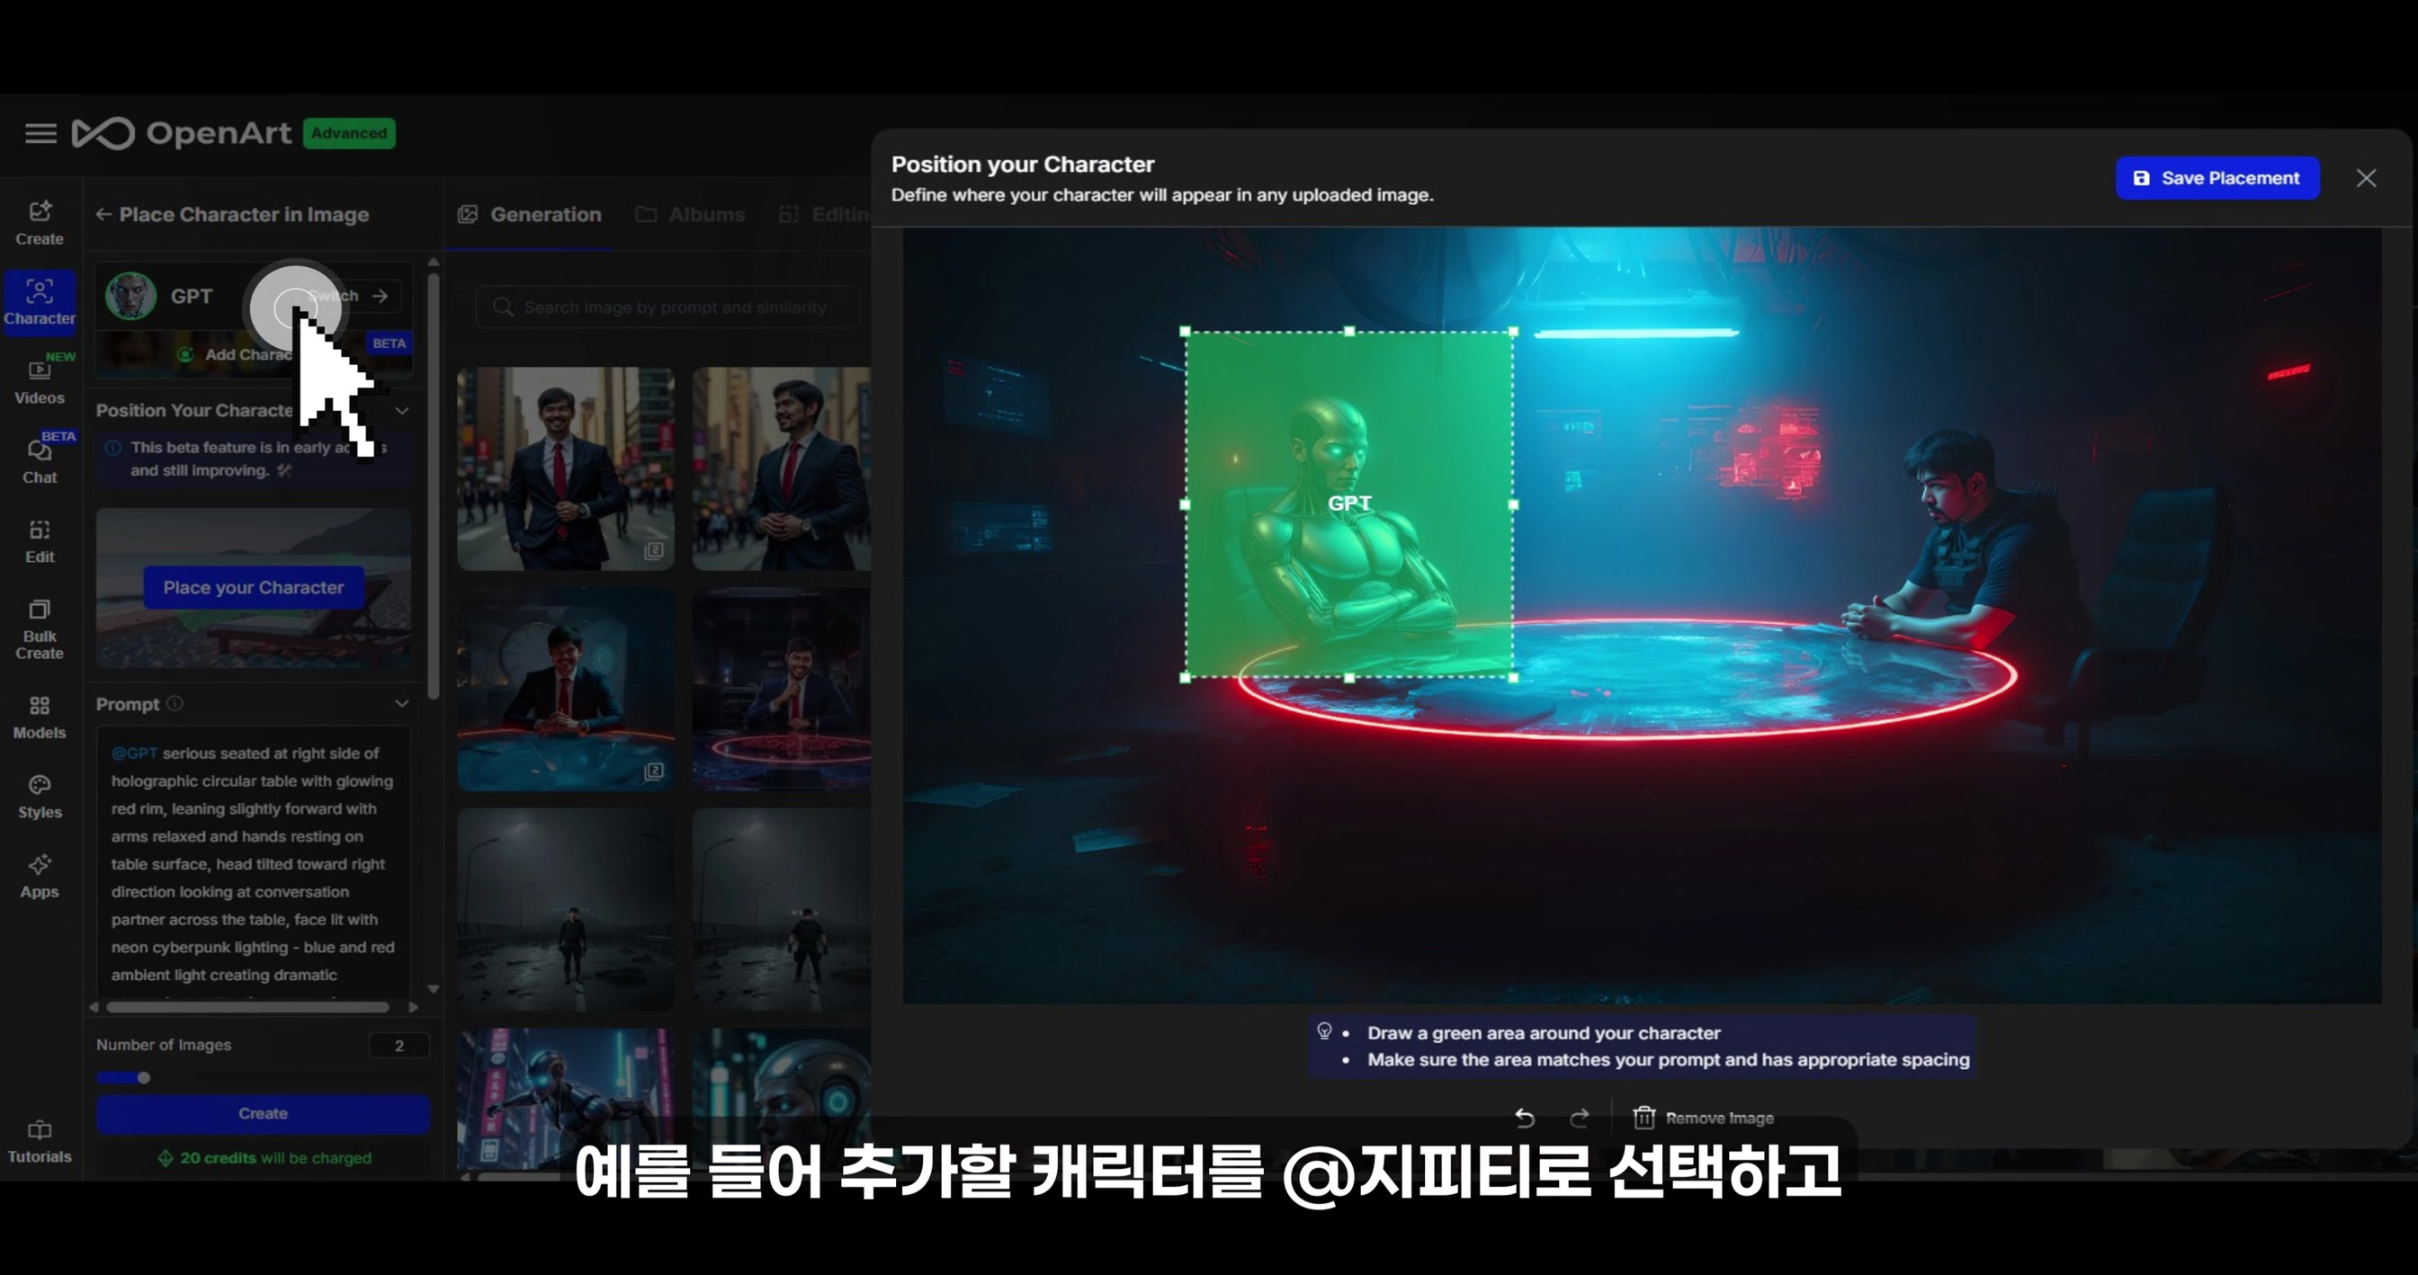Click the Prompt info icon

coord(175,704)
